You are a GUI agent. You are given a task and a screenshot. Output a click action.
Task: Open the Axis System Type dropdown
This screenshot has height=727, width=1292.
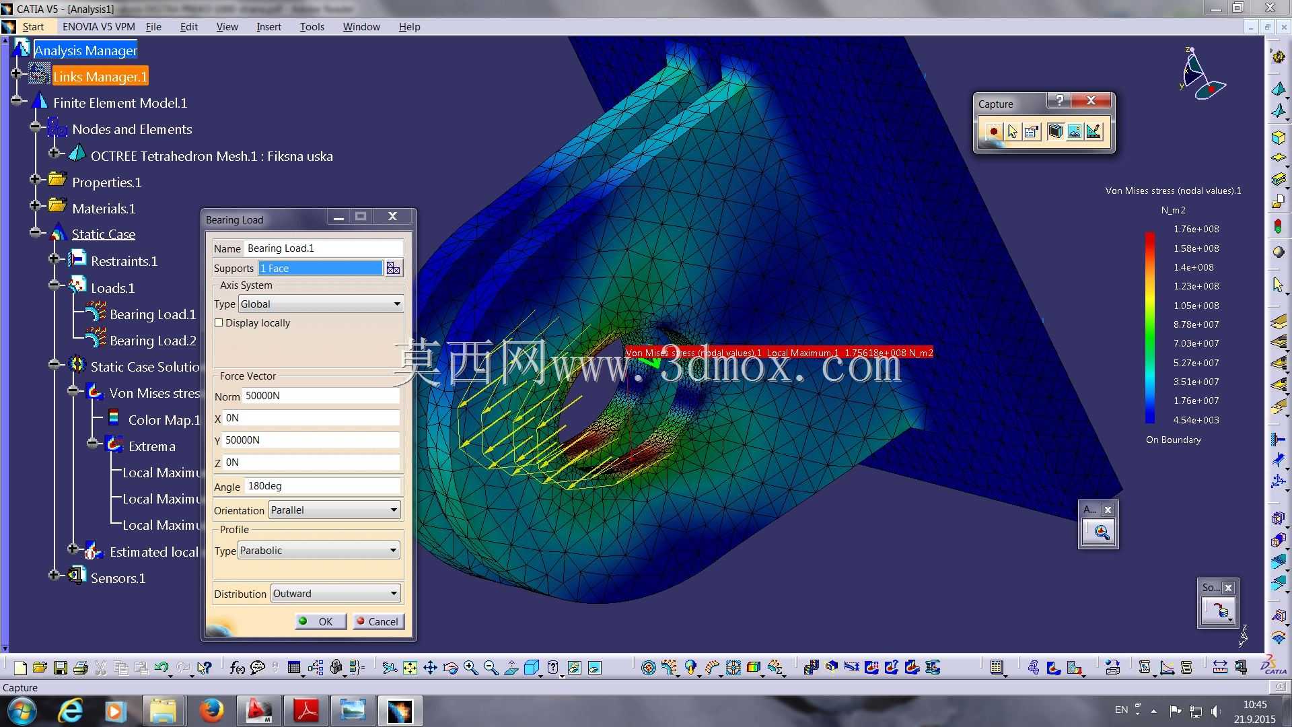321,304
